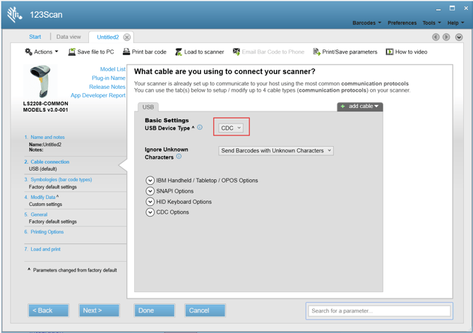
Task: Open the Barcodes menu
Action: point(366,23)
